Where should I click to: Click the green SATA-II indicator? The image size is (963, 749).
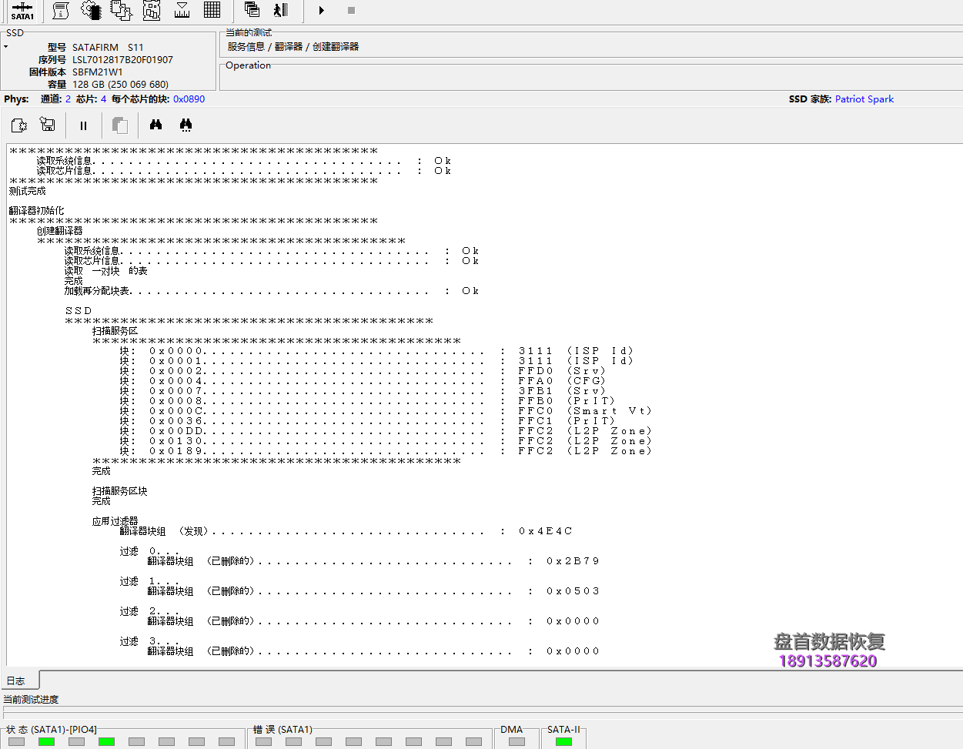[563, 741]
